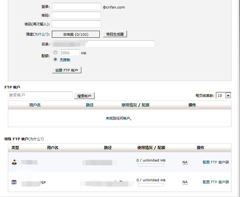This screenshot has height=197, width=240.
Task: Focus the 密码(再次输入) confirm field
Action: (x=76, y=24)
